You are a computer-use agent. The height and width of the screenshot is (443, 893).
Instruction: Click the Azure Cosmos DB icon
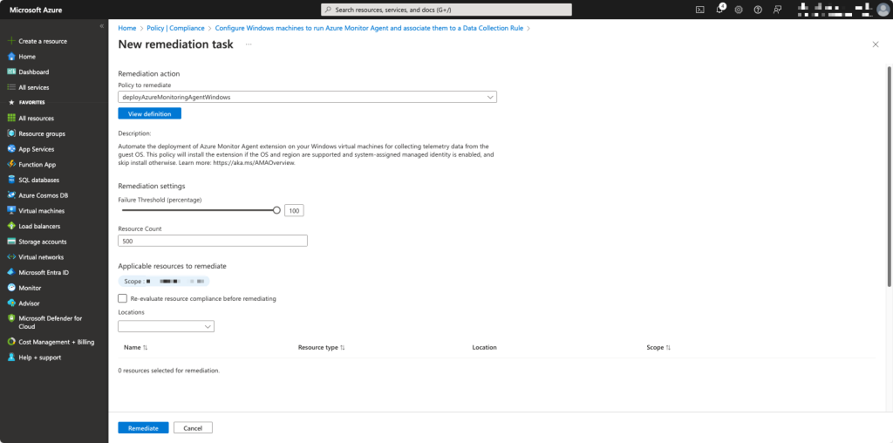click(10, 194)
